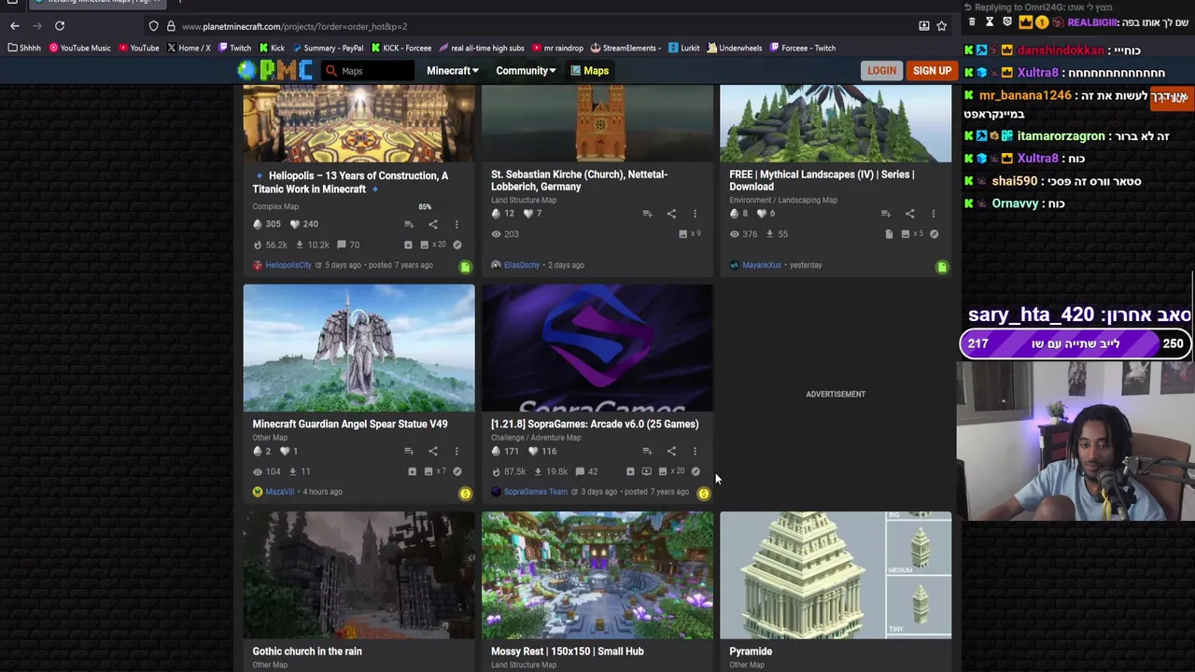
Task: Expand the Community dropdown menu
Action: [526, 71]
